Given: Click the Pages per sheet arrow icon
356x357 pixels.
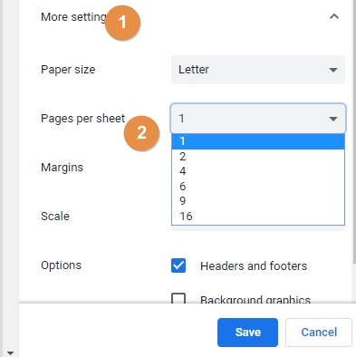Looking at the screenshot, I should coord(333,119).
